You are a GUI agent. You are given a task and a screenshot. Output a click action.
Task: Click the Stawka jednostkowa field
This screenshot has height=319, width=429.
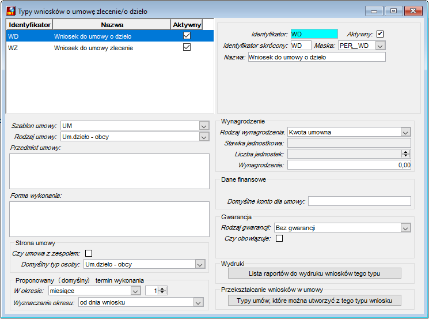[349, 143]
